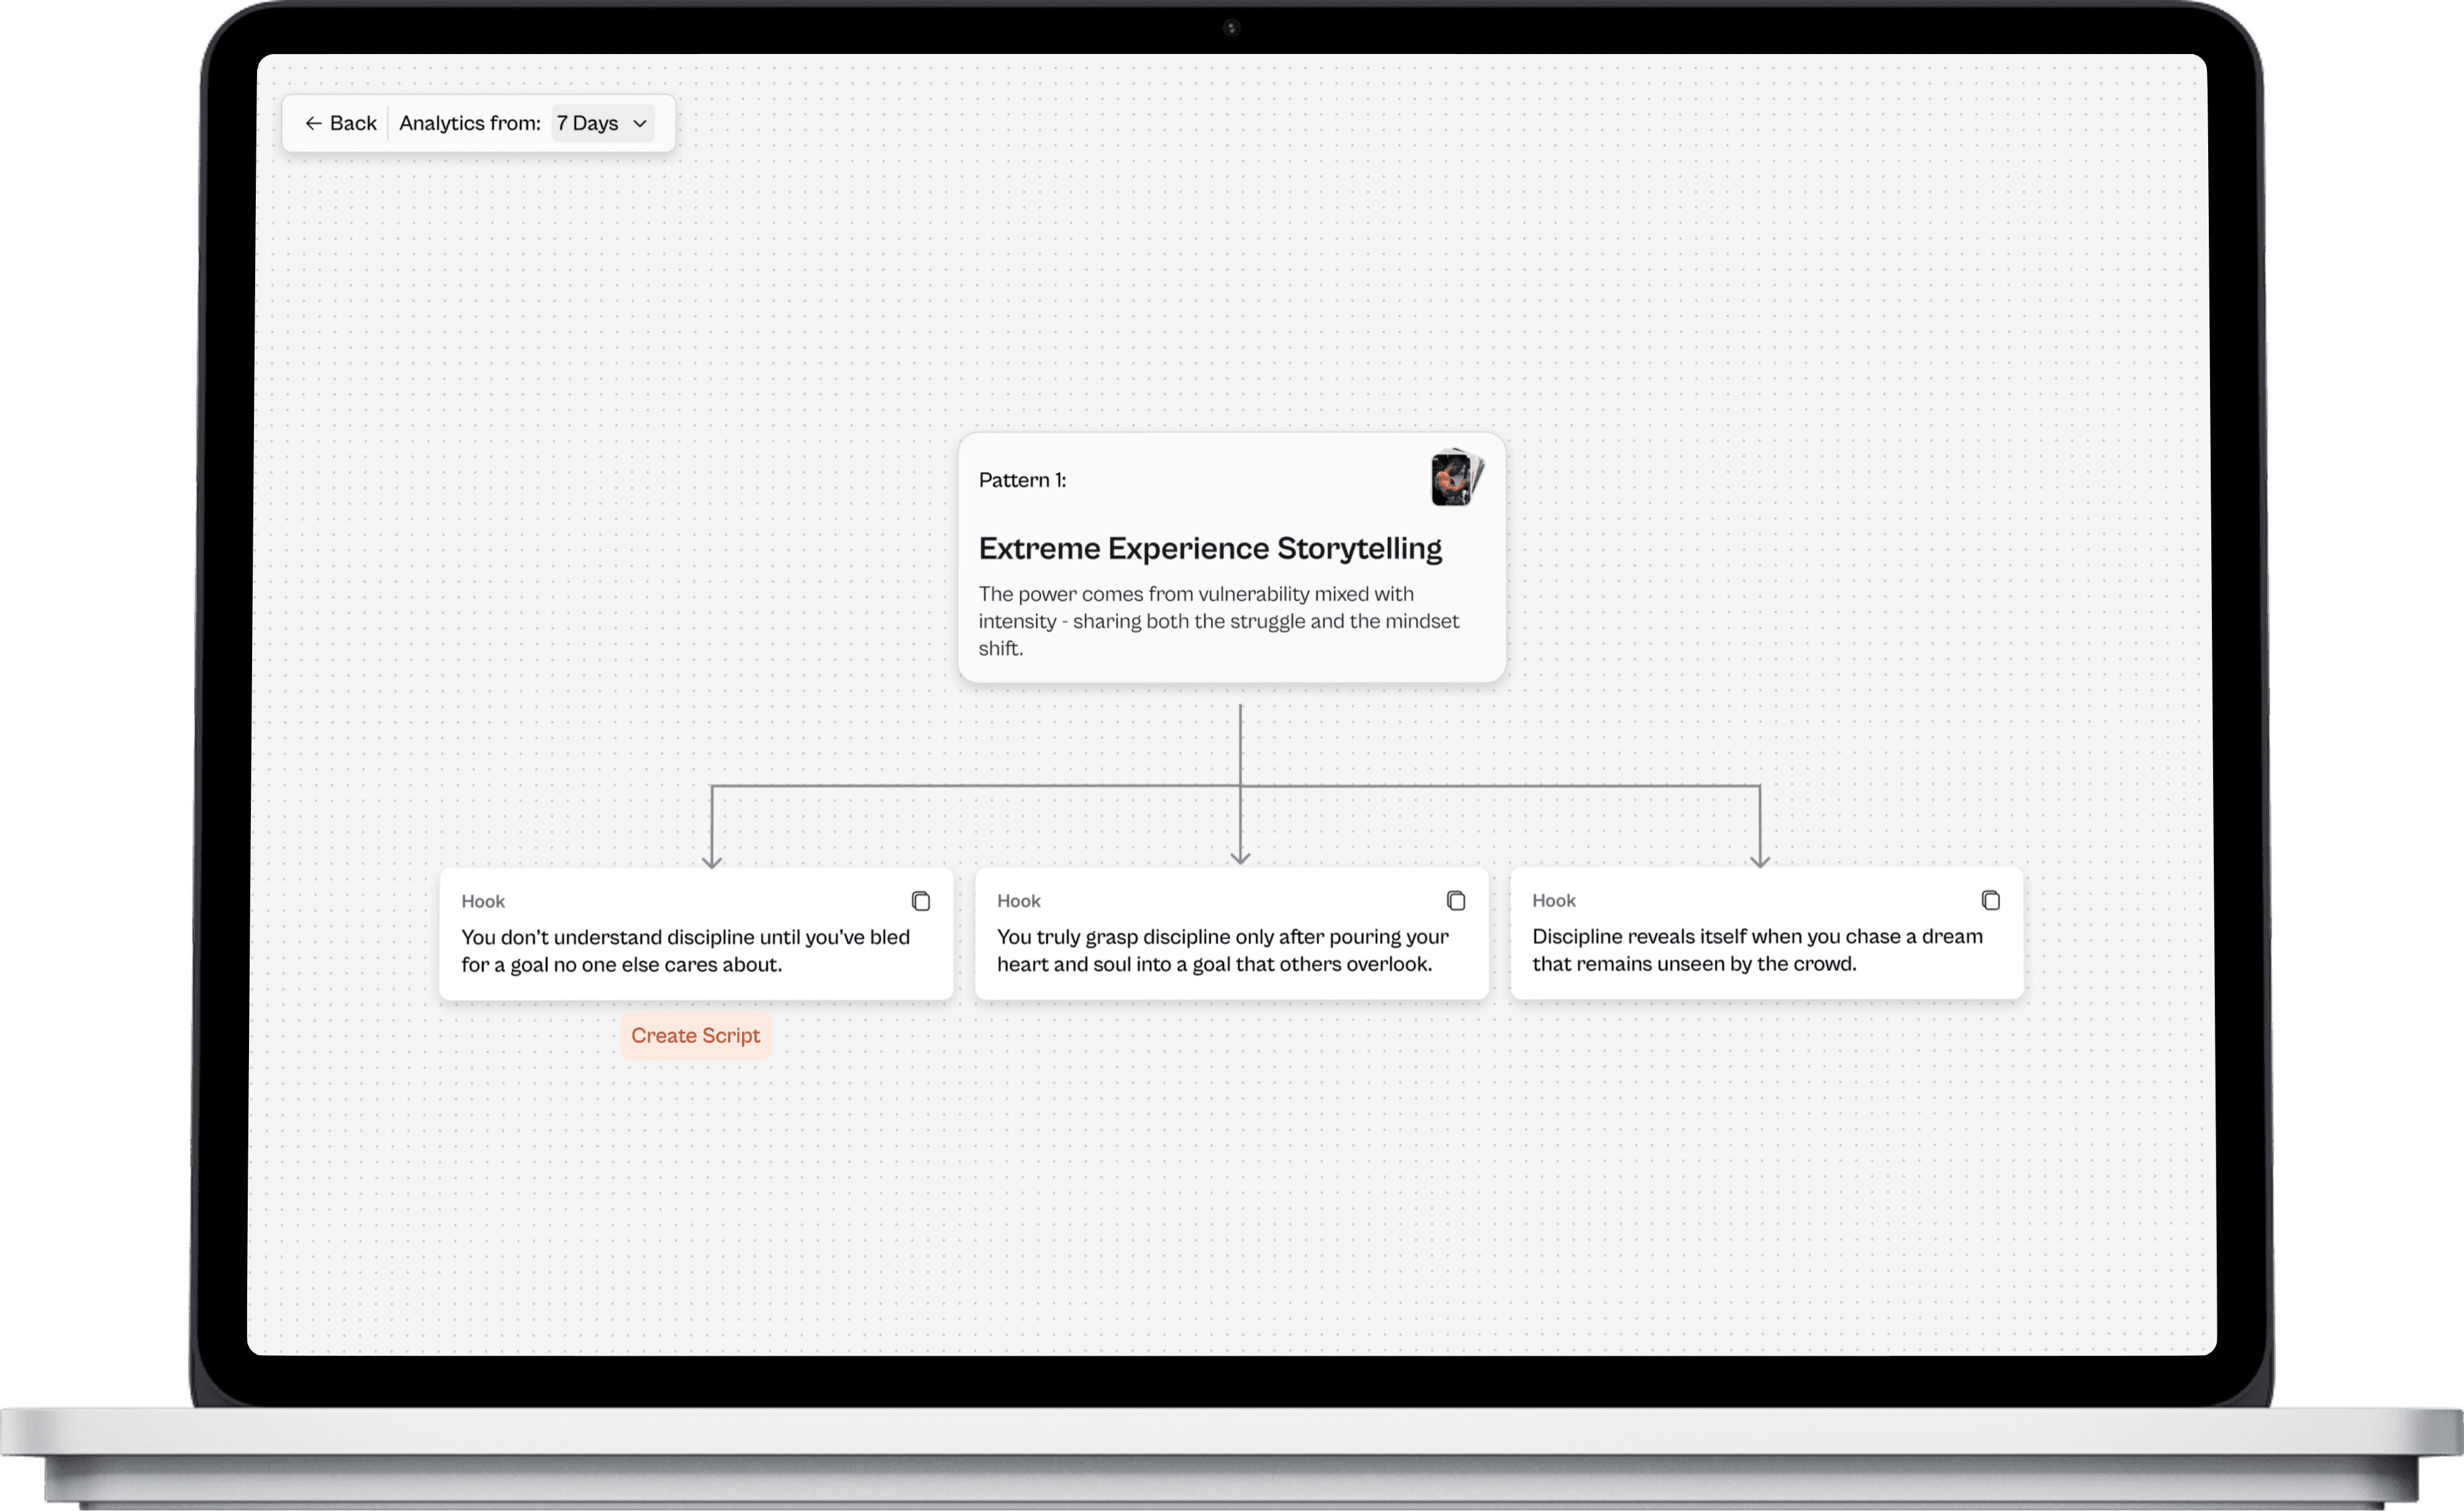Go back using the Back label

353,123
